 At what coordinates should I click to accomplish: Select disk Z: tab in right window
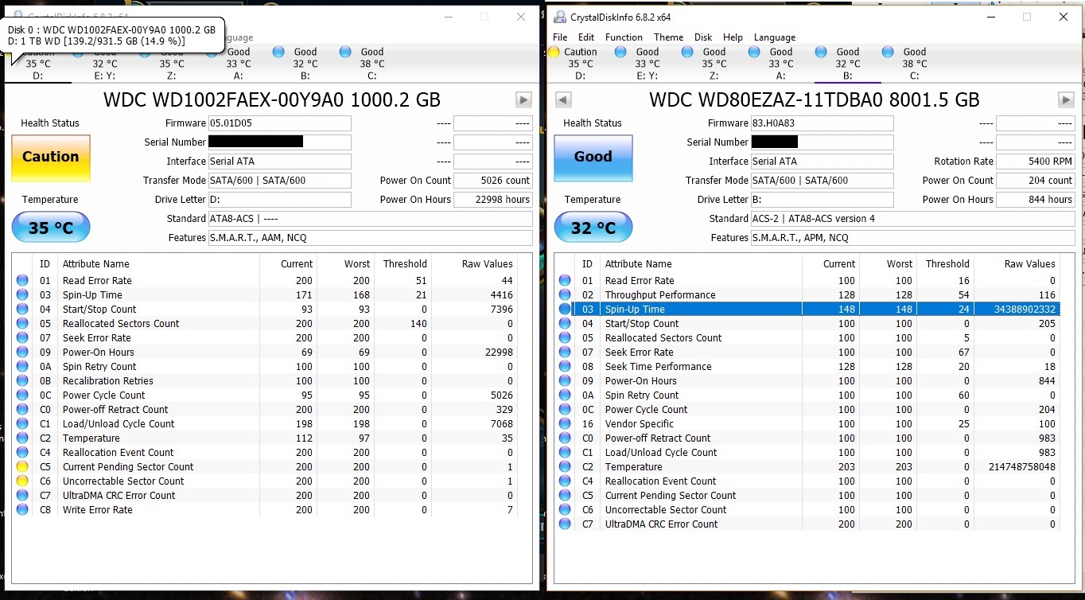coord(714,64)
